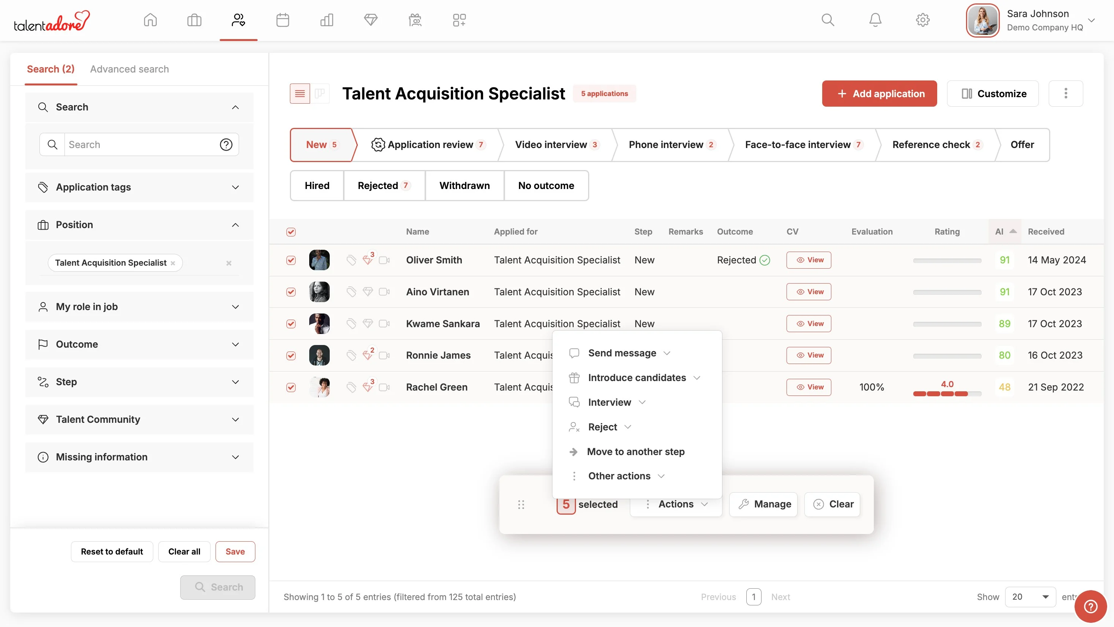Click the red help question mark bubble

coord(1090,606)
